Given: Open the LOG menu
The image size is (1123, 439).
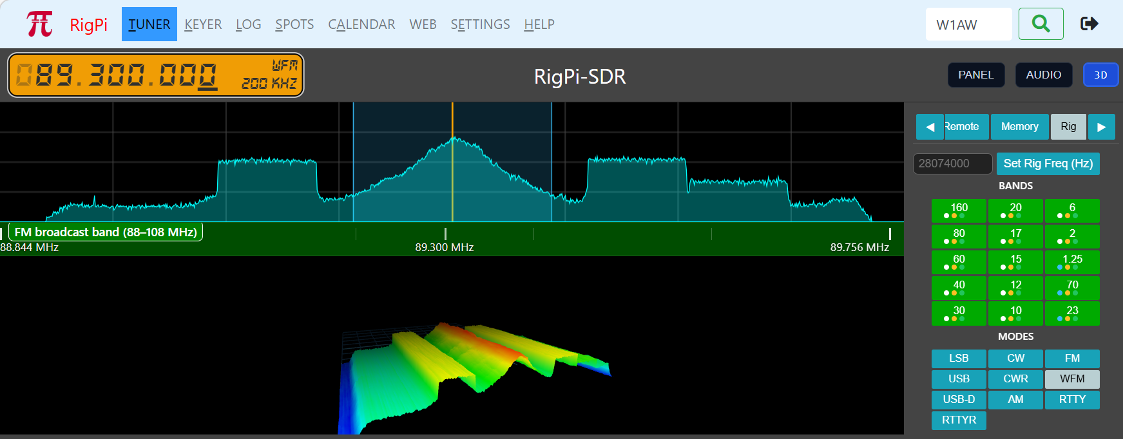Looking at the screenshot, I should click(249, 24).
